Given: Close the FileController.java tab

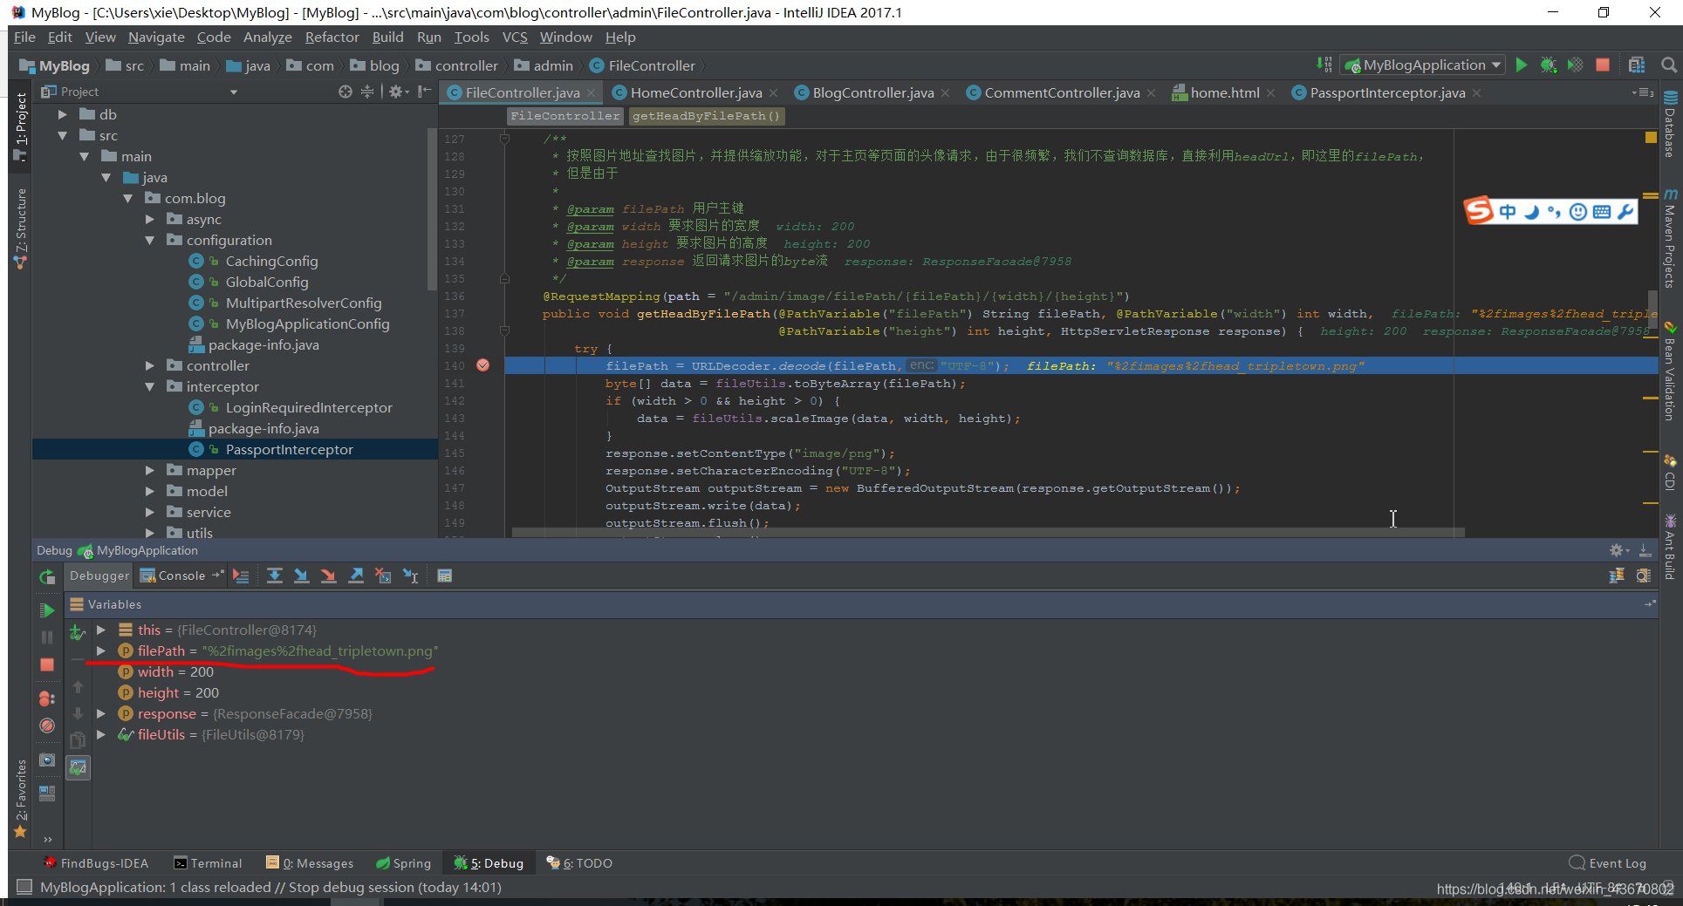Looking at the screenshot, I should point(591,92).
